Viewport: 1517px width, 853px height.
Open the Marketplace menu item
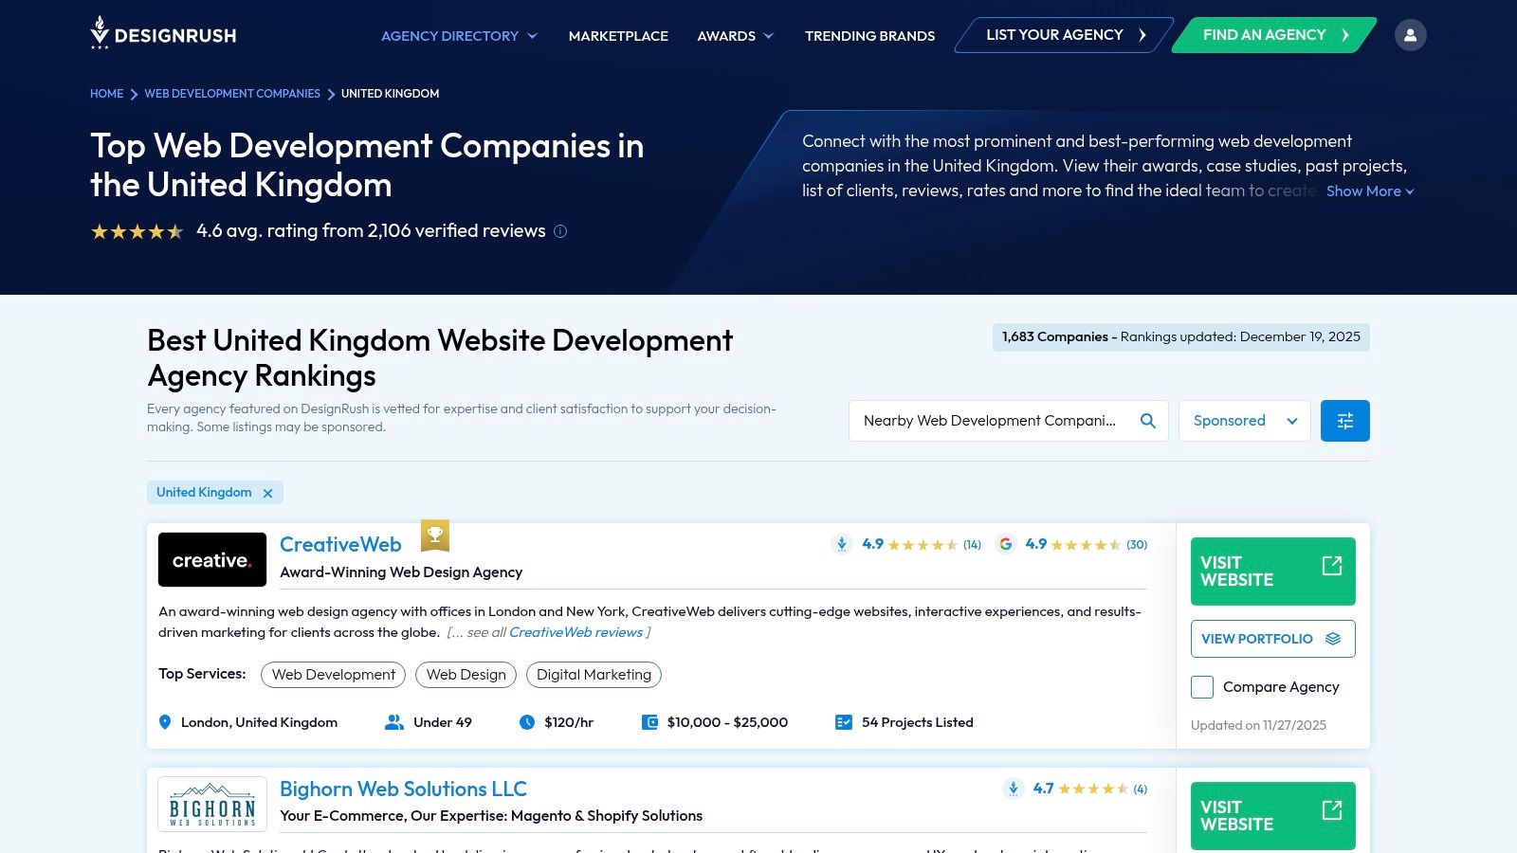[618, 36]
